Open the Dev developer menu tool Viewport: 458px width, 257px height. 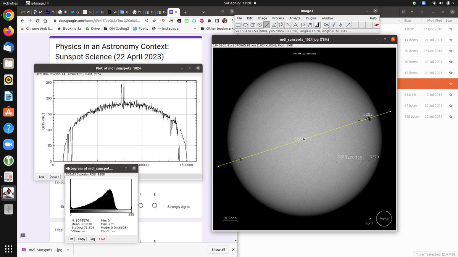pyautogui.click(x=326, y=25)
